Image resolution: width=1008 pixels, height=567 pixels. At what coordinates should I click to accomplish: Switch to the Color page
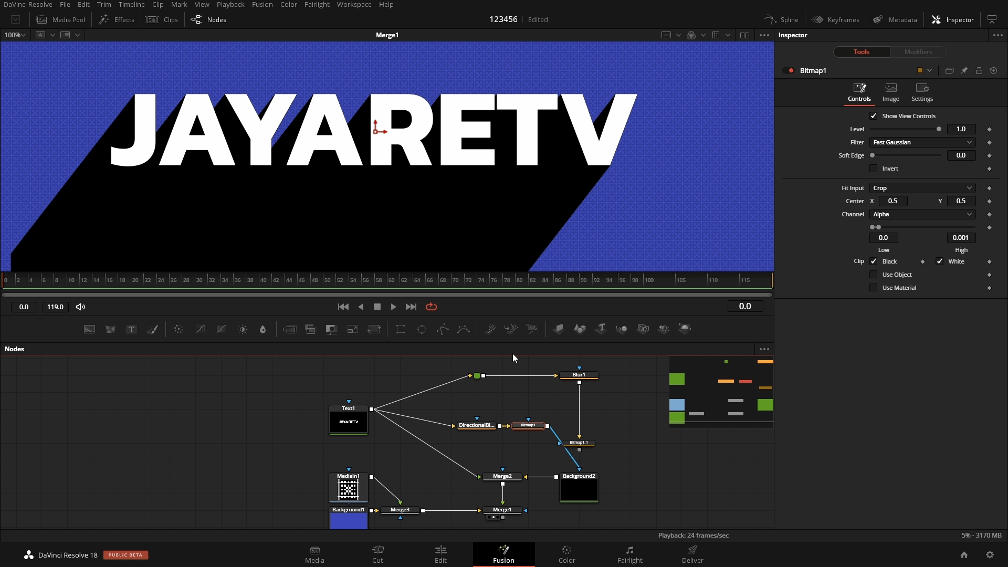567,554
